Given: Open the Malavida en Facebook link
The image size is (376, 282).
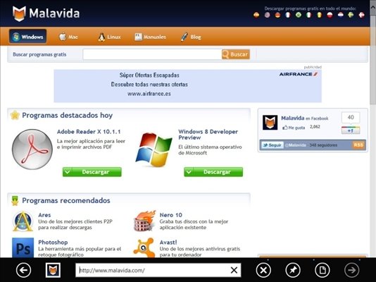Looking at the screenshot, I should 305,118.
